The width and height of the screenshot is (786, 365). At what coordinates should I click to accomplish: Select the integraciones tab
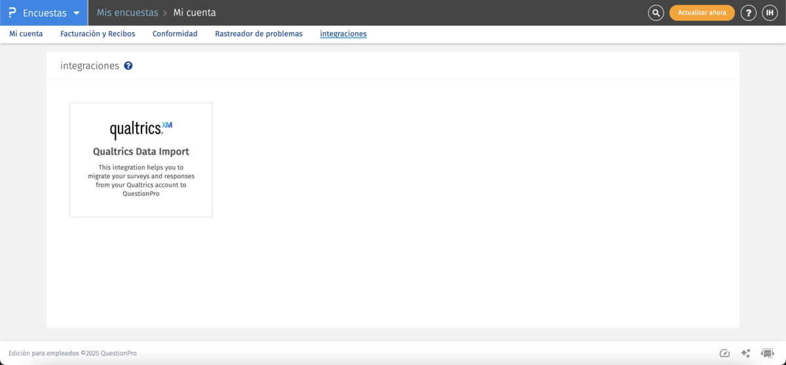tap(343, 34)
